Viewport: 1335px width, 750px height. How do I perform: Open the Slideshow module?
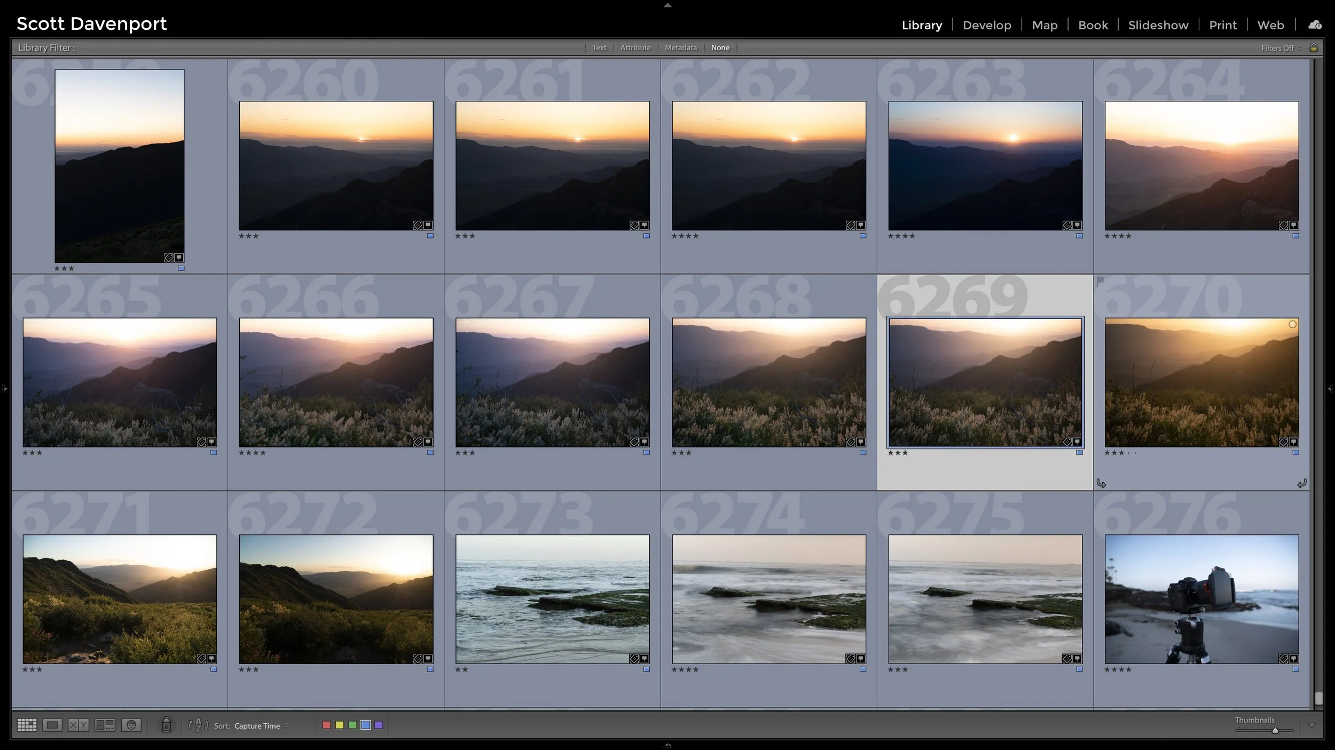(x=1158, y=25)
